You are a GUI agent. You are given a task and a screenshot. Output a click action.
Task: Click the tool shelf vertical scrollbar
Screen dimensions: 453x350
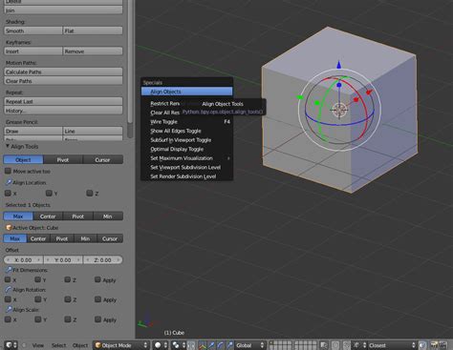[x=130, y=70]
